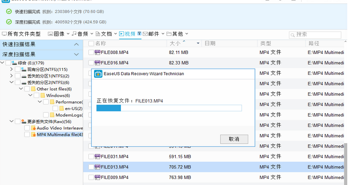Click the ModemLogs folder icon
Image resolution: width=349 pixels, height=185 pixels.
pyautogui.click(x=52, y=115)
